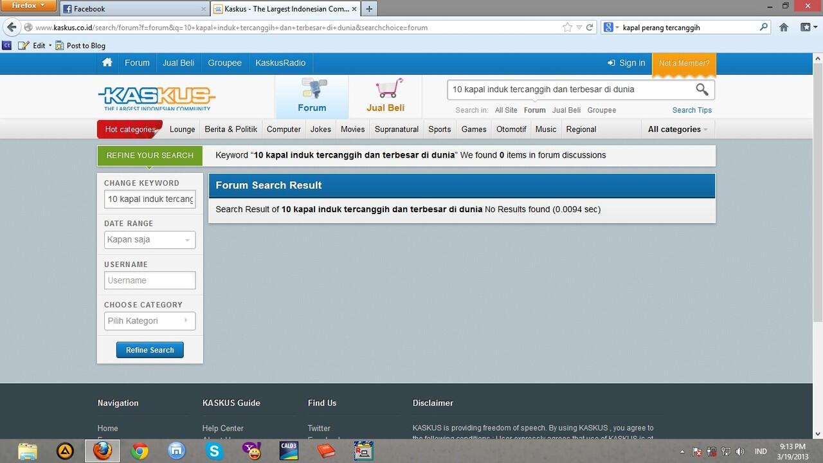Open the Help Center footer link
The image size is (823, 463).
pyautogui.click(x=223, y=428)
